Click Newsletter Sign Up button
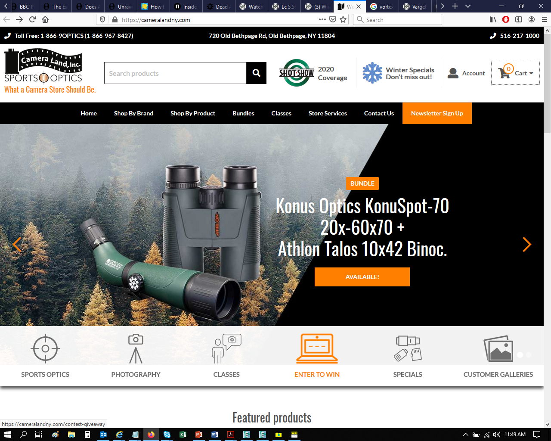Viewport: 551px width, 441px height. (x=437, y=113)
